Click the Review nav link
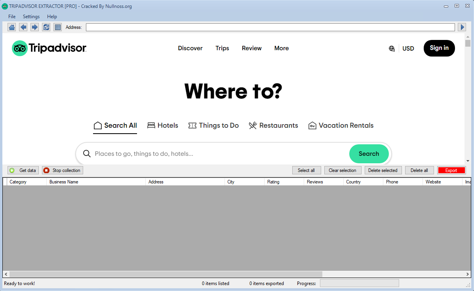The height and width of the screenshot is (291, 474). 251,48
